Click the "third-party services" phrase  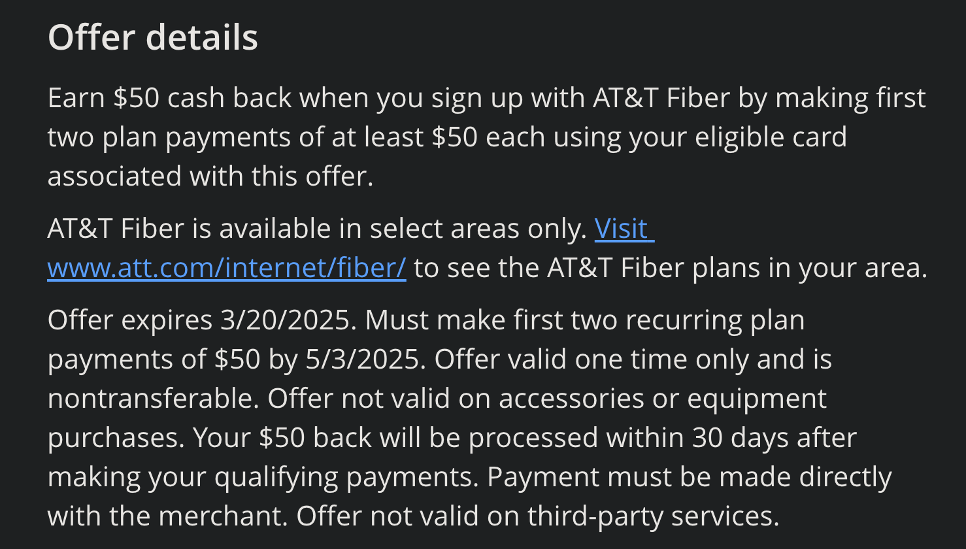(x=652, y=516)
